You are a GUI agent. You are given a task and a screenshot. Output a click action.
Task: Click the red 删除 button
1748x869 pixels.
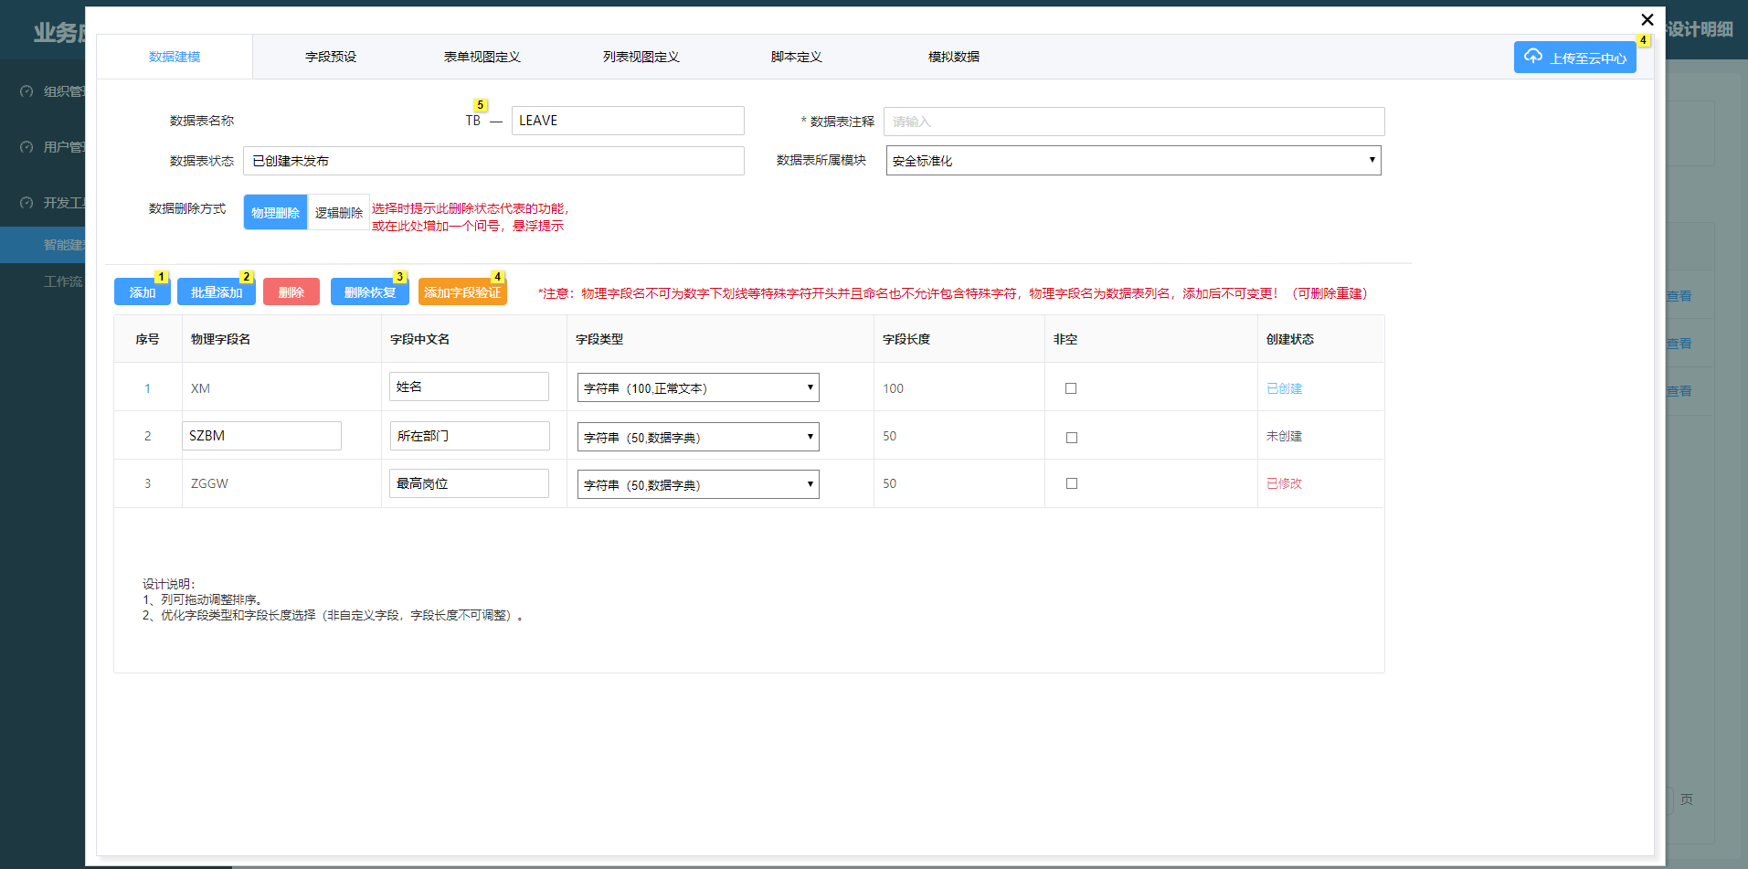pos(291,291)
